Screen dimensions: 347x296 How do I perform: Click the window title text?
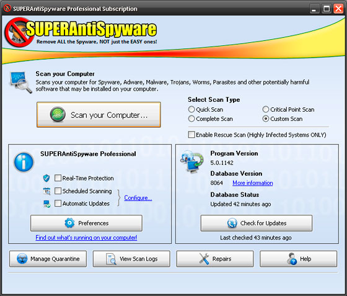[x=75, y=9]
